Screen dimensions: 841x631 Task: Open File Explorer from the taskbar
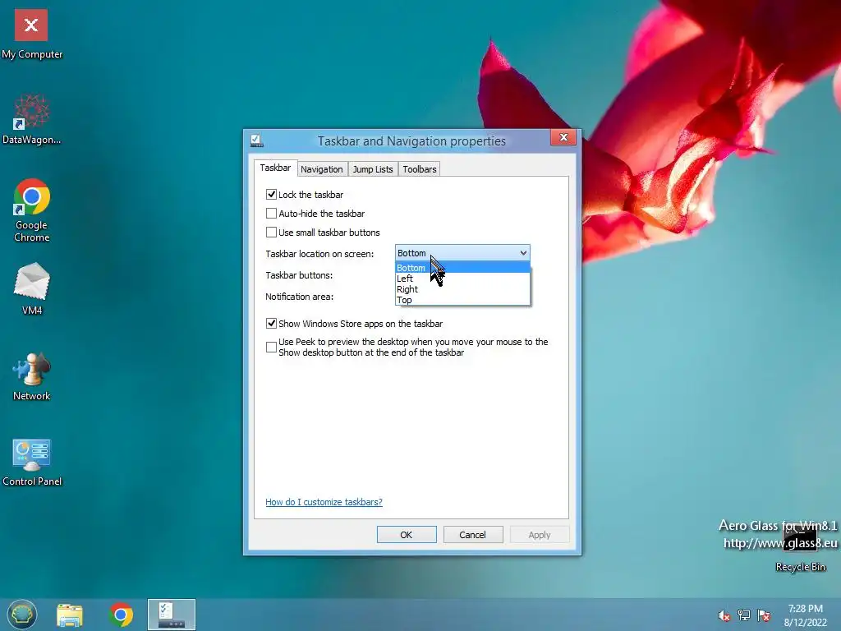pyautogui.click(x=70, y=615)
